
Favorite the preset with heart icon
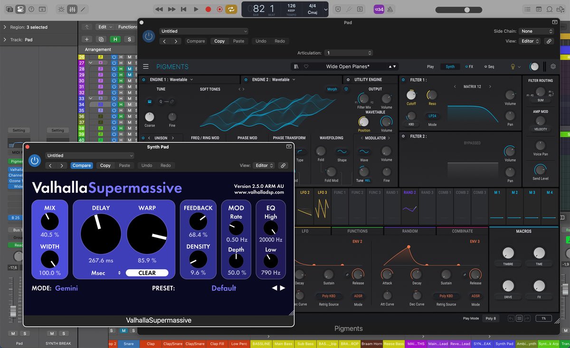[x=306, y=67]
